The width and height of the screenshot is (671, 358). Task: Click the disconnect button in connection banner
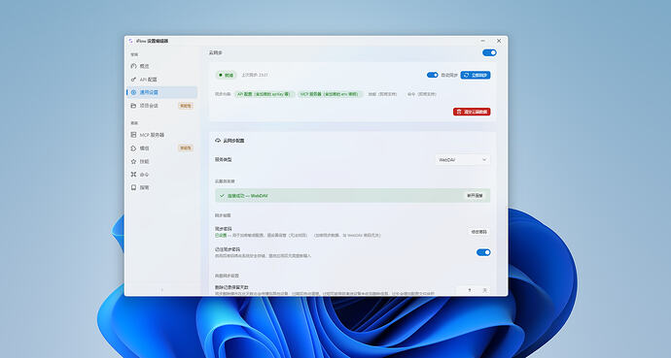click(475, 195)
